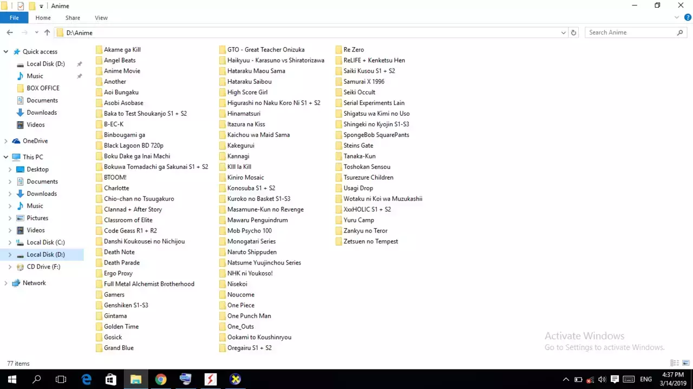Select Full Metal Alchemist Brotherhood folder

point(145,284)
